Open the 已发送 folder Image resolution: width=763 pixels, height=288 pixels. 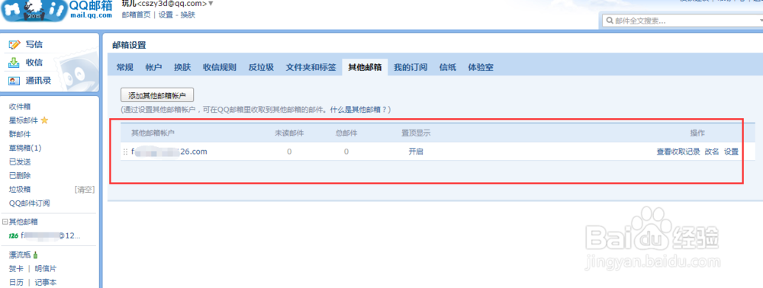click(20, 162)
